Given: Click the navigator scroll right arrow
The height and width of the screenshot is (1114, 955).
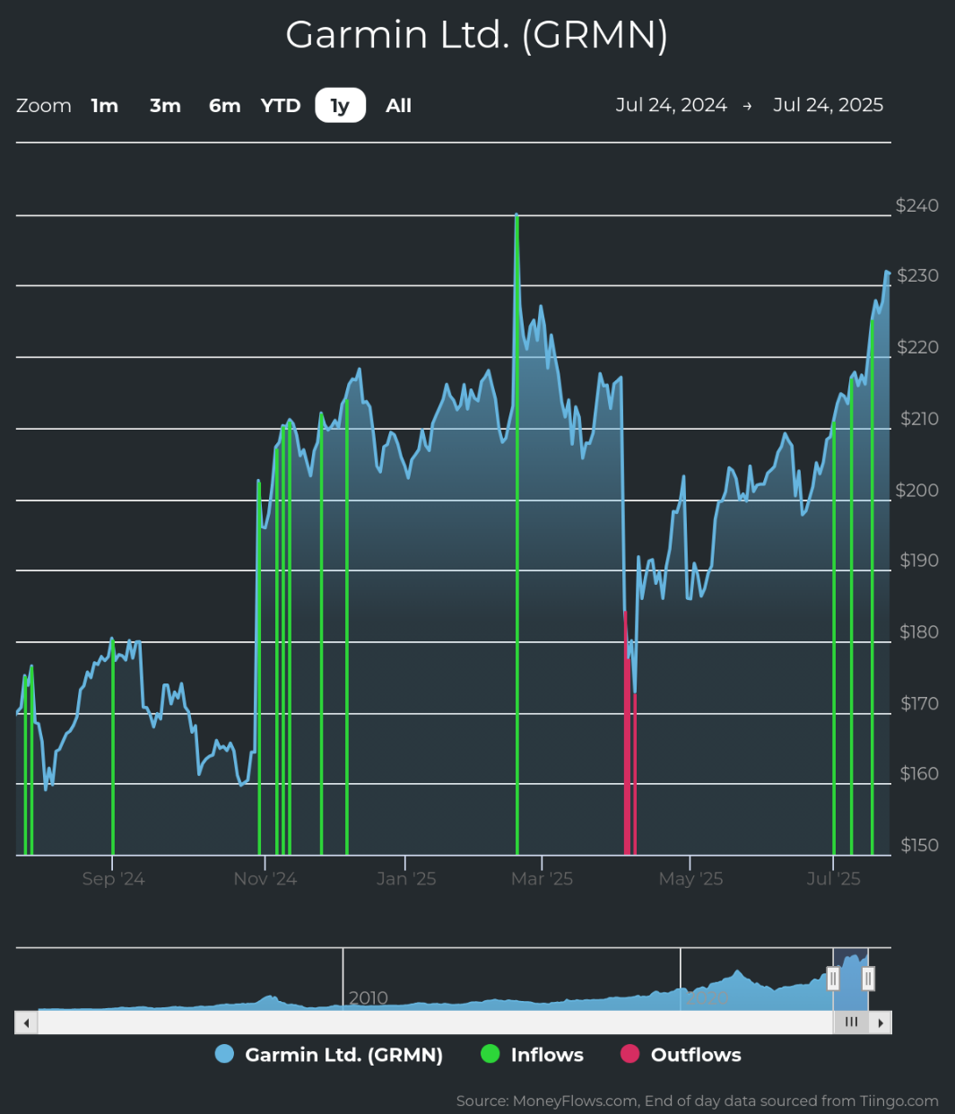Looking at the screenshot, I should tap(881, 1023).
